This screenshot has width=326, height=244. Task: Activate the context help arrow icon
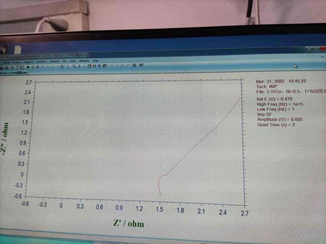(x=141, y=65)
